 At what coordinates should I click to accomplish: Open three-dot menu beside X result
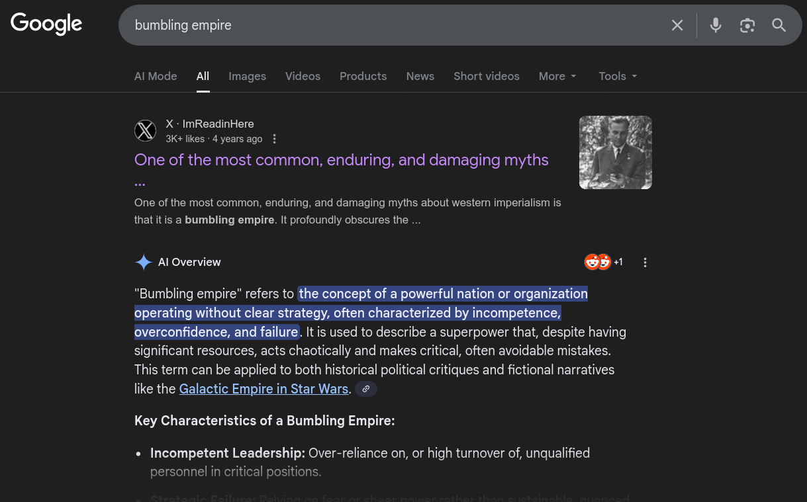click(275, 139)
